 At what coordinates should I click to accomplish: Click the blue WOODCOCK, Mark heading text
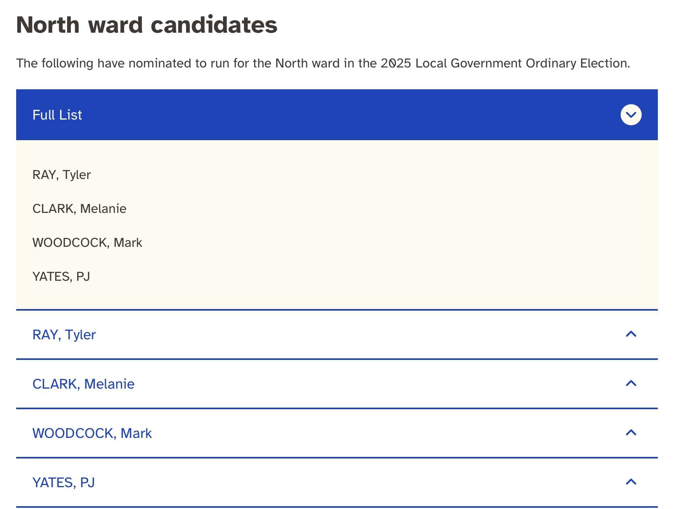pyautogui.click(x=92, y=433)
